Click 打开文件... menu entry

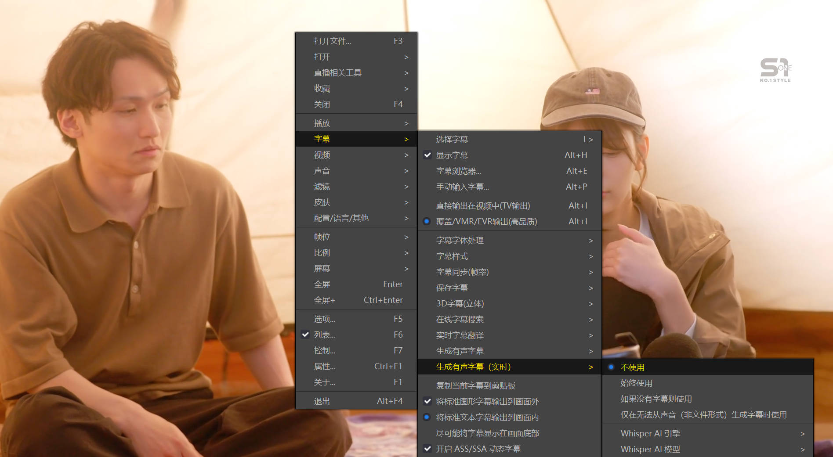356,41
